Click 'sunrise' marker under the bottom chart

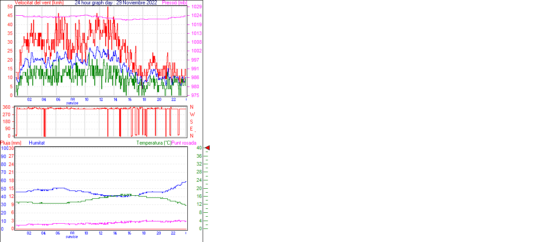pos(72,237)
